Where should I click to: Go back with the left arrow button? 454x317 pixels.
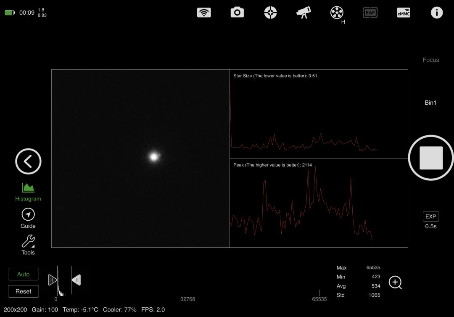coord(28,161)
